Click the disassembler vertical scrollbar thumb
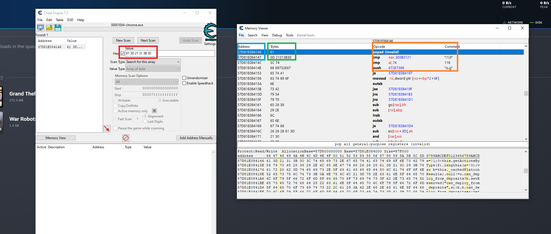The height and width of the screenshot is (234, 551). (526, 93)
